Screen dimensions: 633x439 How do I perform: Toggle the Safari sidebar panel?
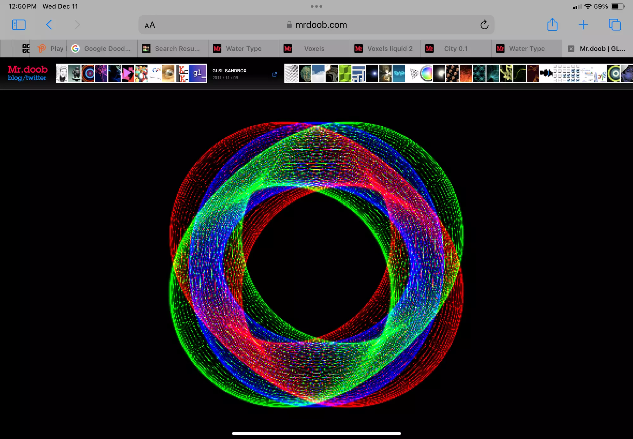pyautogui.click(x=19, y=25)
